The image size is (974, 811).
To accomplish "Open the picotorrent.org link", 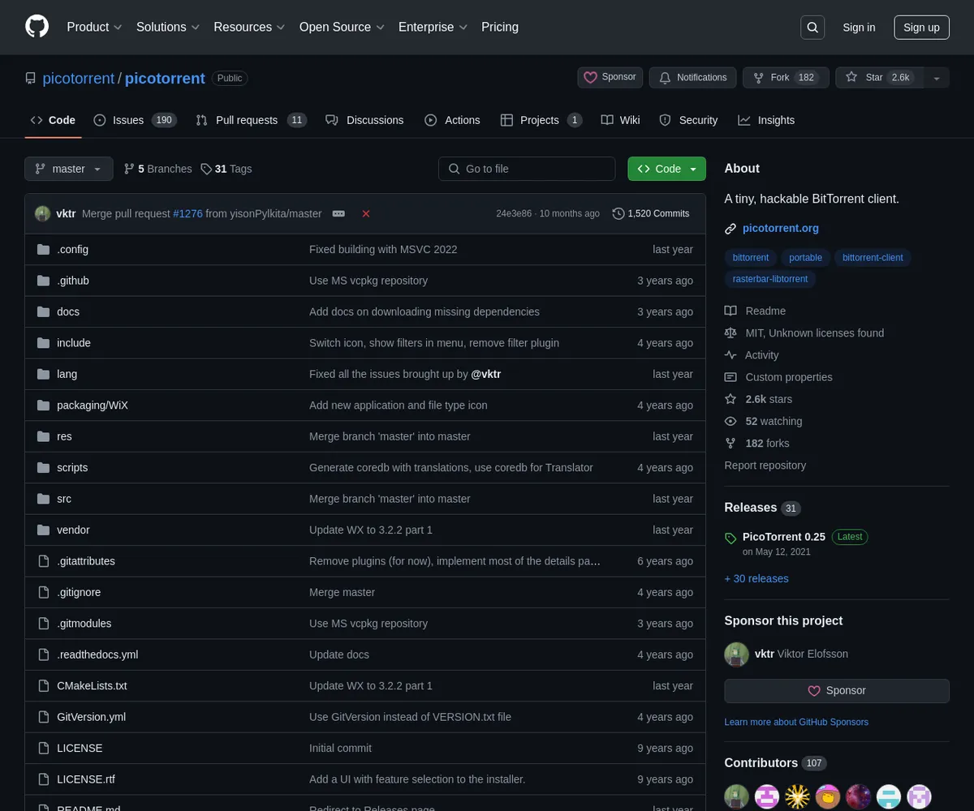I will [780, 228].
